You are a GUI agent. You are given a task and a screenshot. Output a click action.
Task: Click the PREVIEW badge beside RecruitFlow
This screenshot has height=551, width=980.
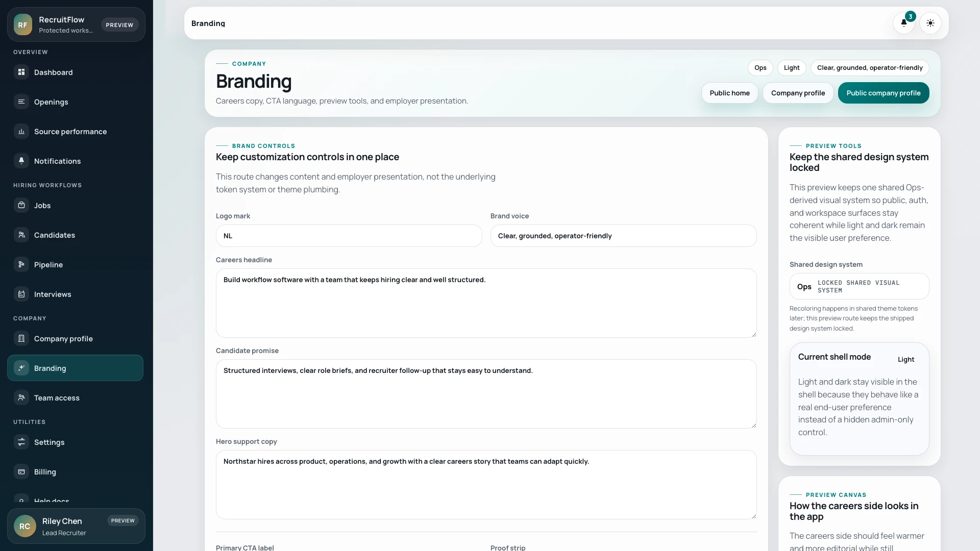(119, 25)
